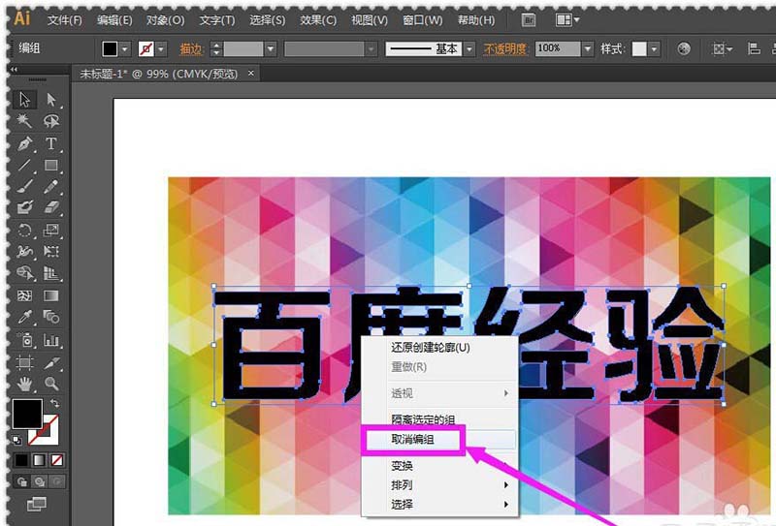Select the Rotate tool
Screen dimensions: 776x526
pos(24,230)
